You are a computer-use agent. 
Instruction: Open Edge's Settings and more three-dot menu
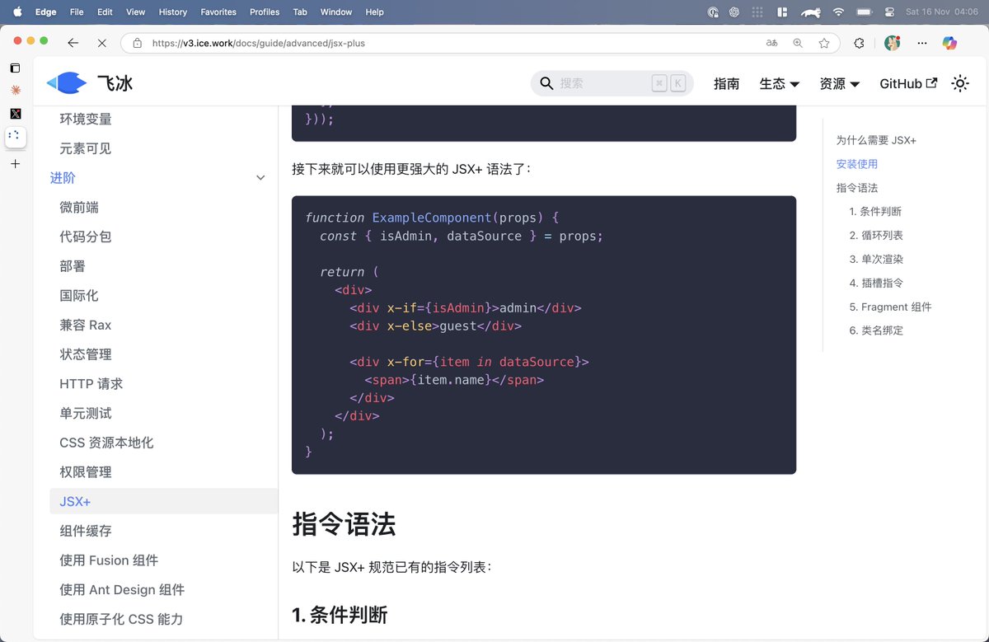coord(922,43)
